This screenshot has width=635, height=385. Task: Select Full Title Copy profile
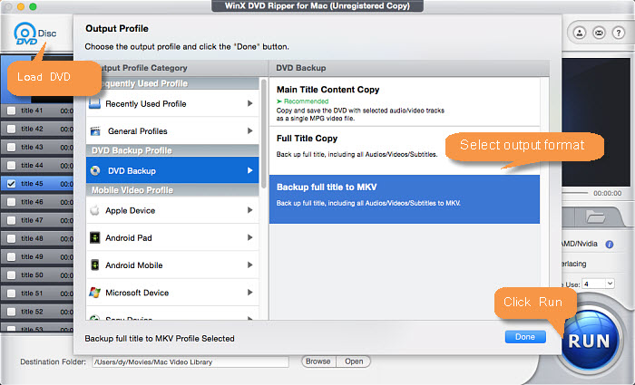[x=405, y=150]
